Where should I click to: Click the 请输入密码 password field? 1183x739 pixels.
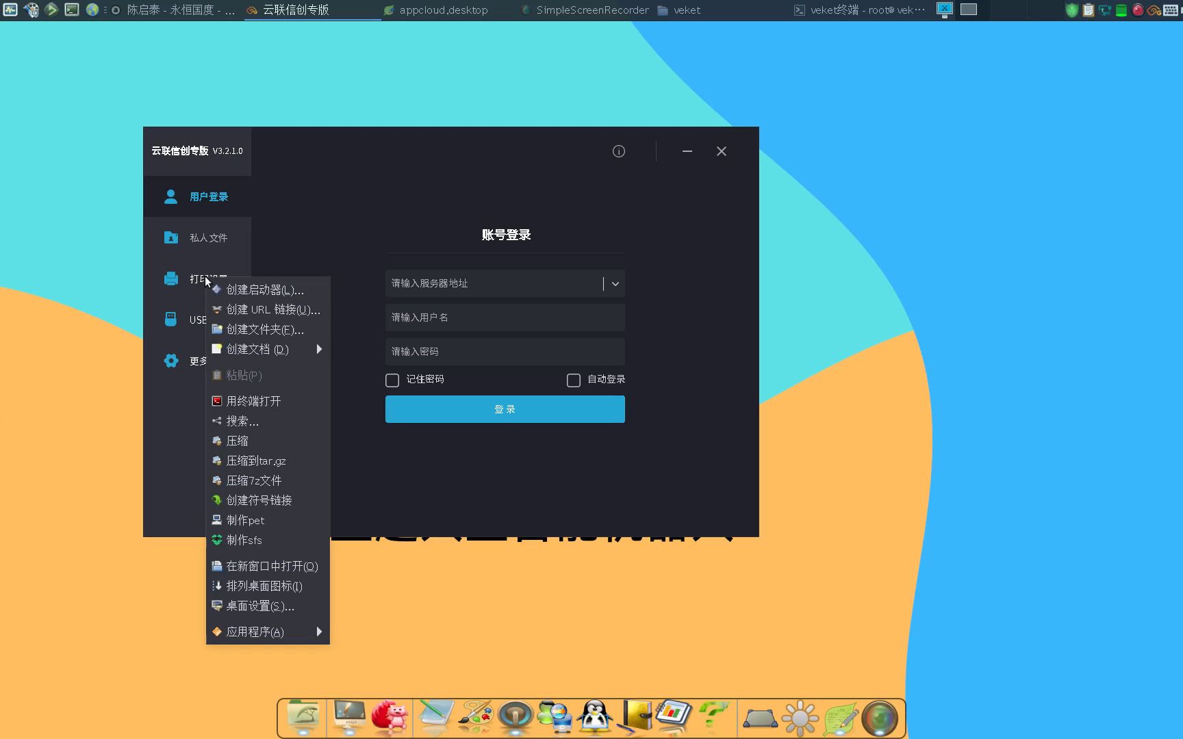click(505, 352)
